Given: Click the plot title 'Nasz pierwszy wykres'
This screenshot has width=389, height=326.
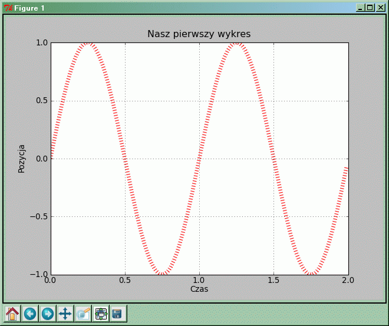Looking at the screenshot, I should pyautogui.click(x=199, y=34).
